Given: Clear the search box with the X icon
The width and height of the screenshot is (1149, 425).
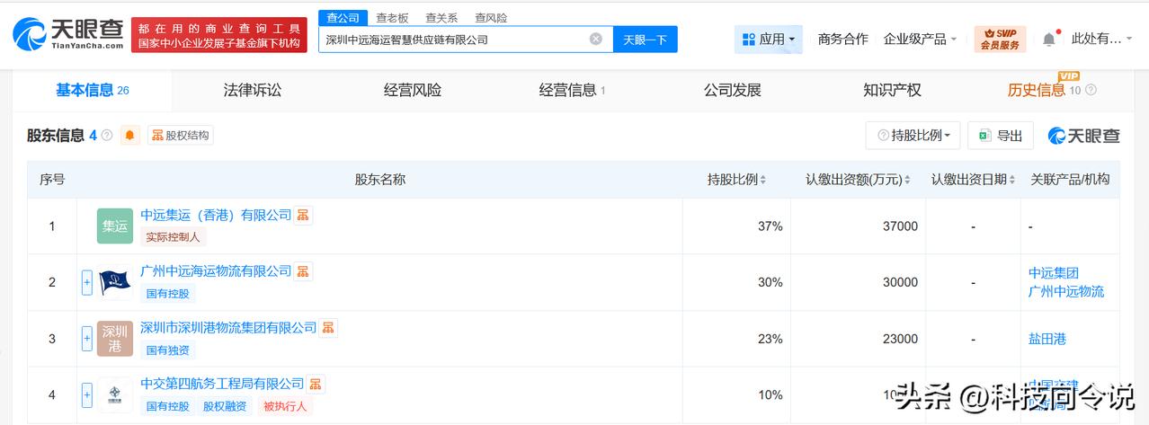Looking at the screenshot, I should (x=595, y=39).
